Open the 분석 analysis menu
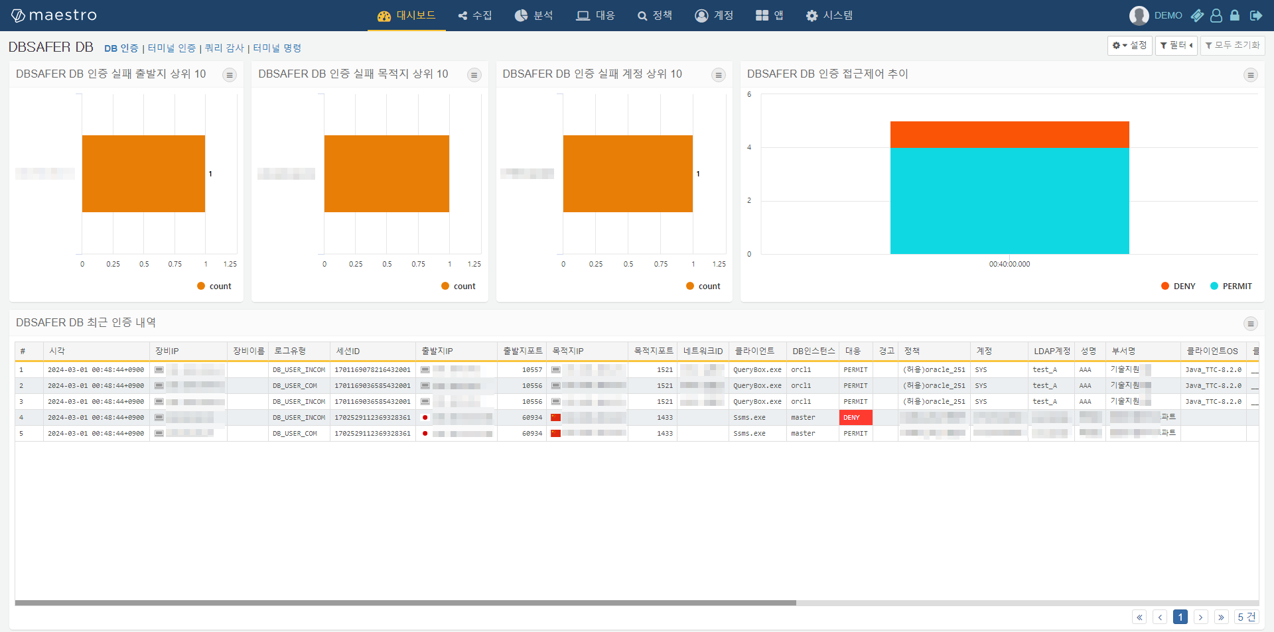This screenshot has width=1274, height=632. (534, 15)
